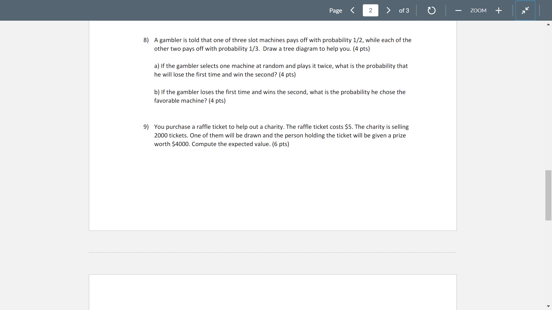Click the blank third page area

click(273, 292)
